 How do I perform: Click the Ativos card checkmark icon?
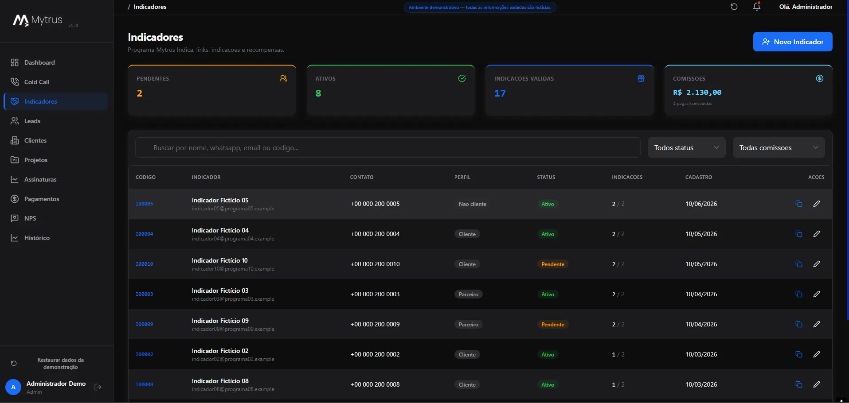462,78
